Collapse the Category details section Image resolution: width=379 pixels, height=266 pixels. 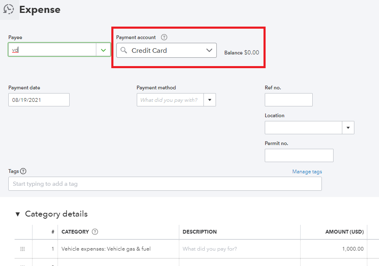[x=18, y=214]
